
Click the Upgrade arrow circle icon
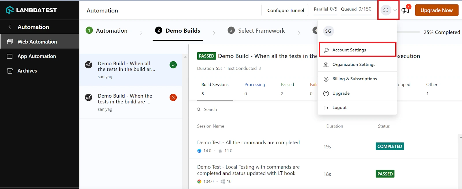tap(326, 93)
